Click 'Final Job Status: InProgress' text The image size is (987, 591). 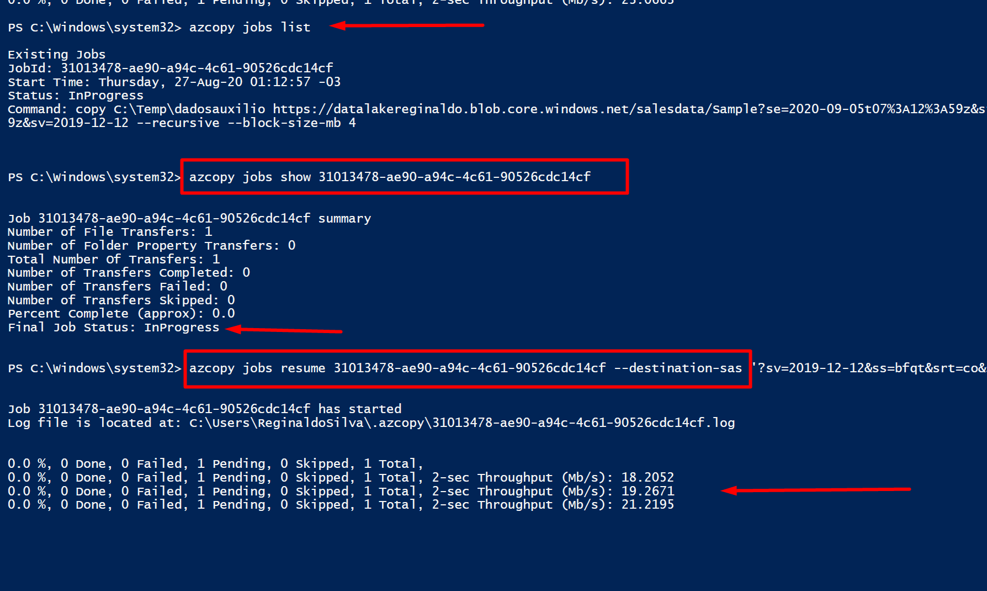click(x=114, y=328)
